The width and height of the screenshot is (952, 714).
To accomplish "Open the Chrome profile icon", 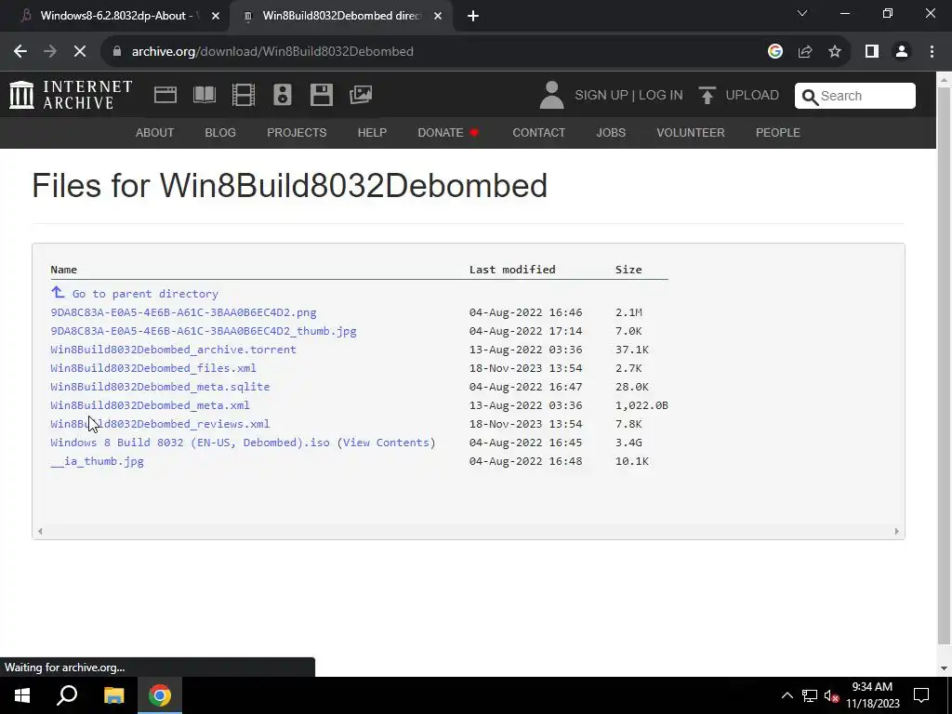I will (x=902, y=52).
